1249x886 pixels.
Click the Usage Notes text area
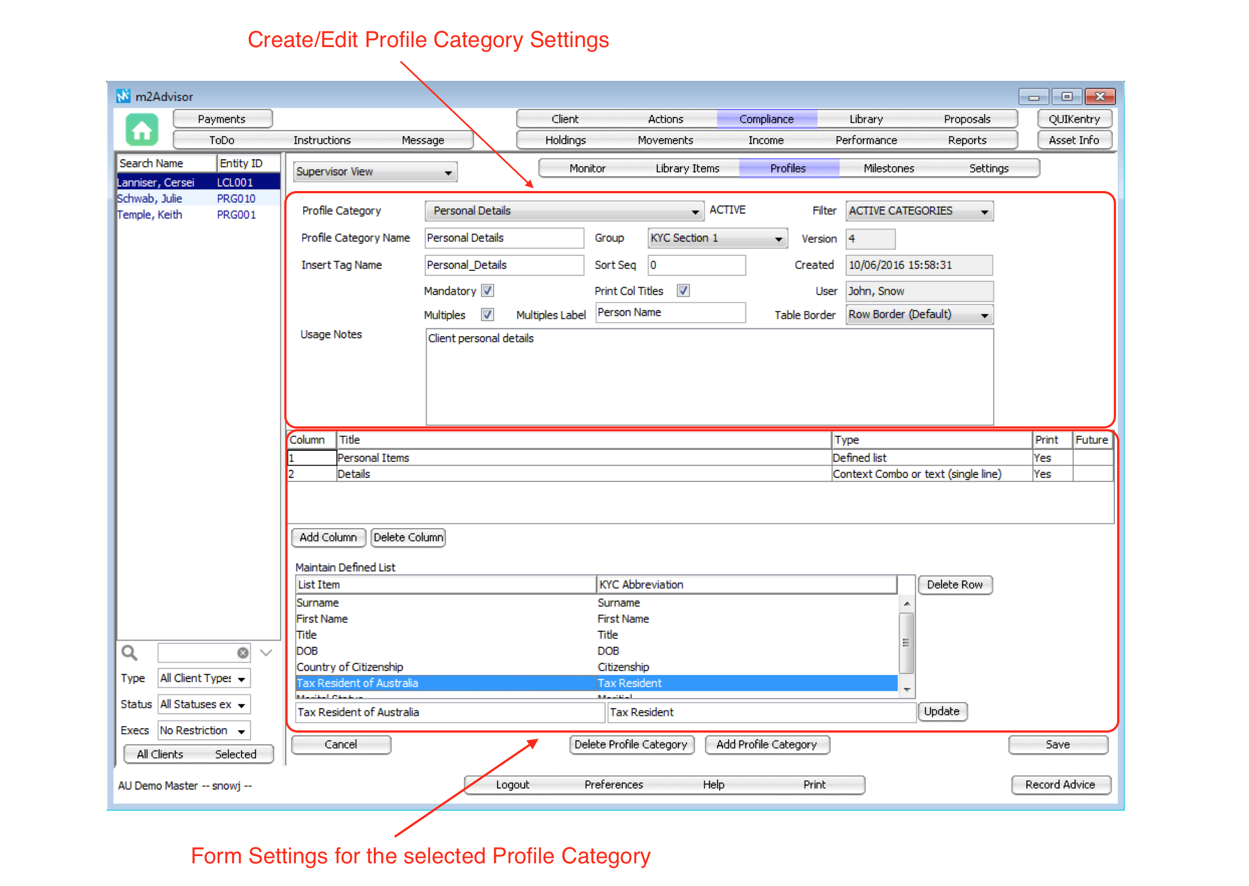pyautogui.click(x=709, y=377)
